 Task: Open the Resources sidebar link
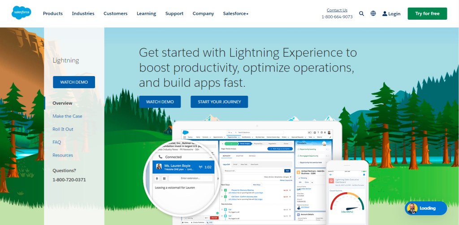[x=63, y=155]
